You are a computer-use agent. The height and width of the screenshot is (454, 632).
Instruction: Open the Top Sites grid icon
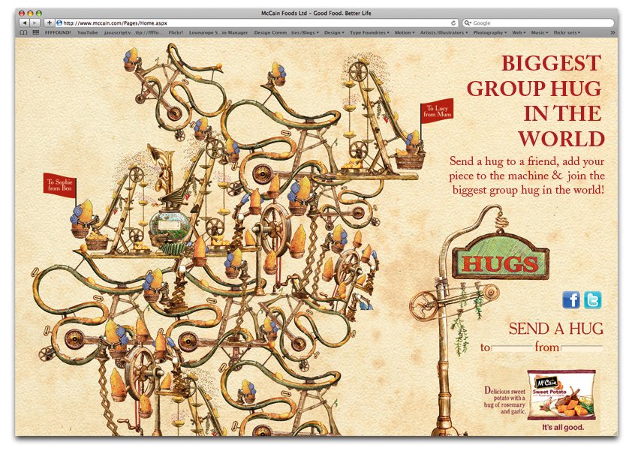(x=36, y=32)
